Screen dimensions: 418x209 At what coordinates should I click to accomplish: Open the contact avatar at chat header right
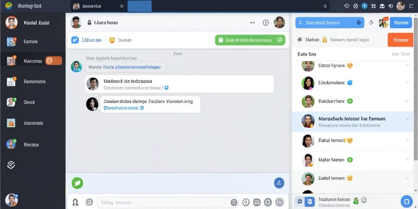pos(279,22)
